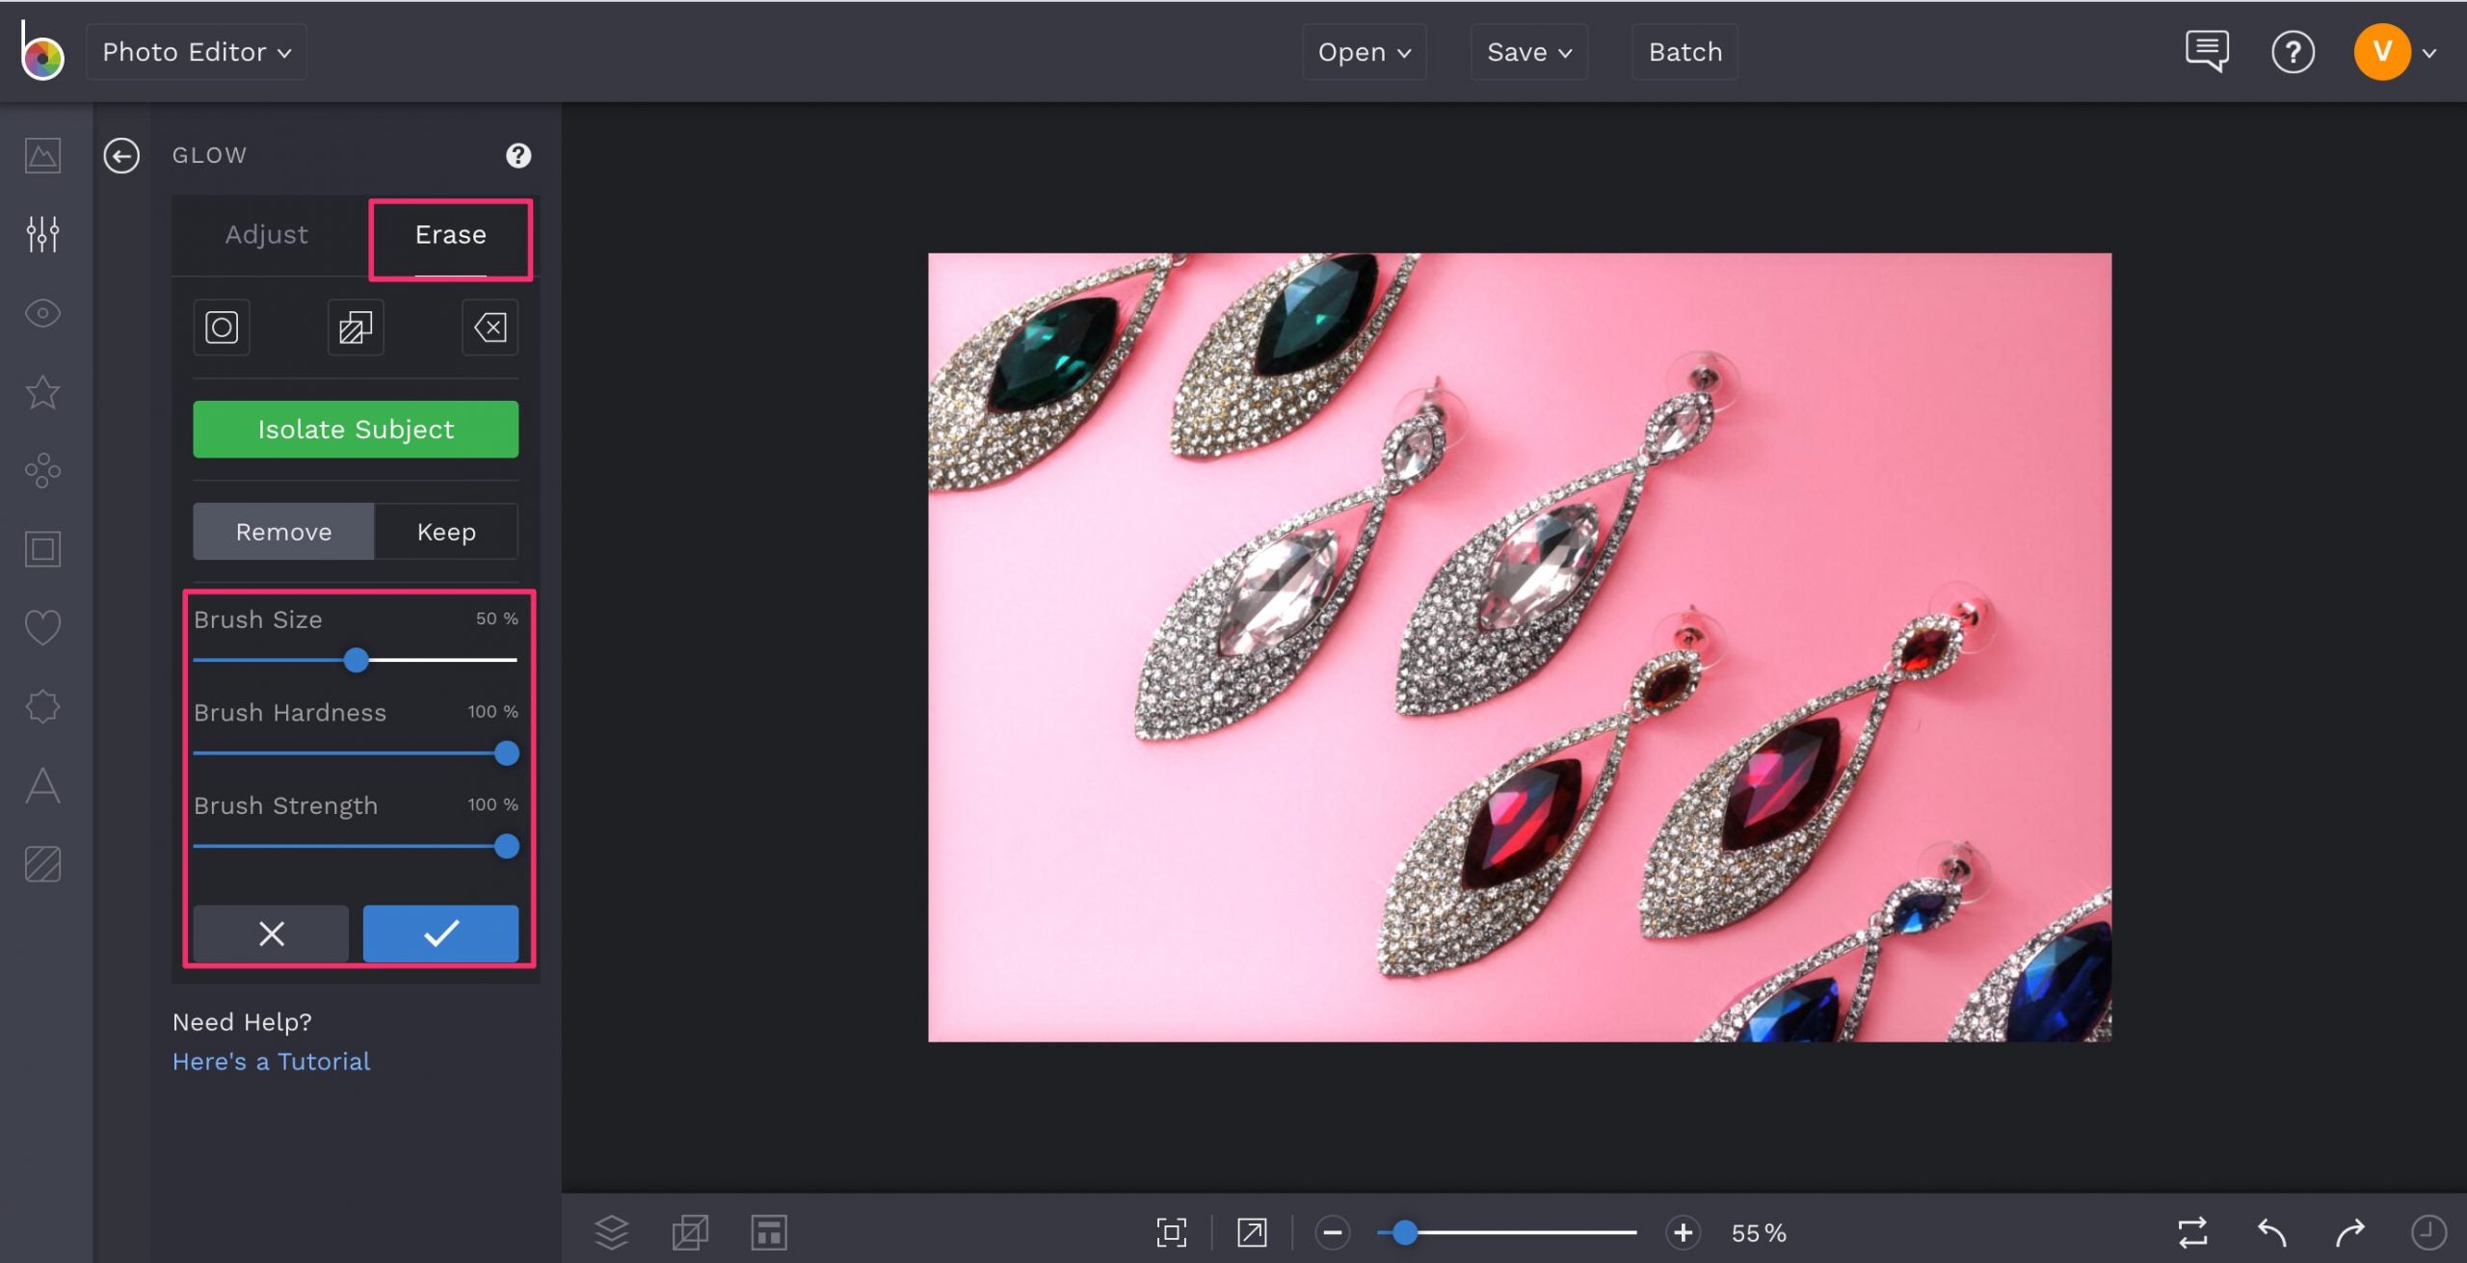
Task: Click the Isolate Subject button
Action: point(355,429)
